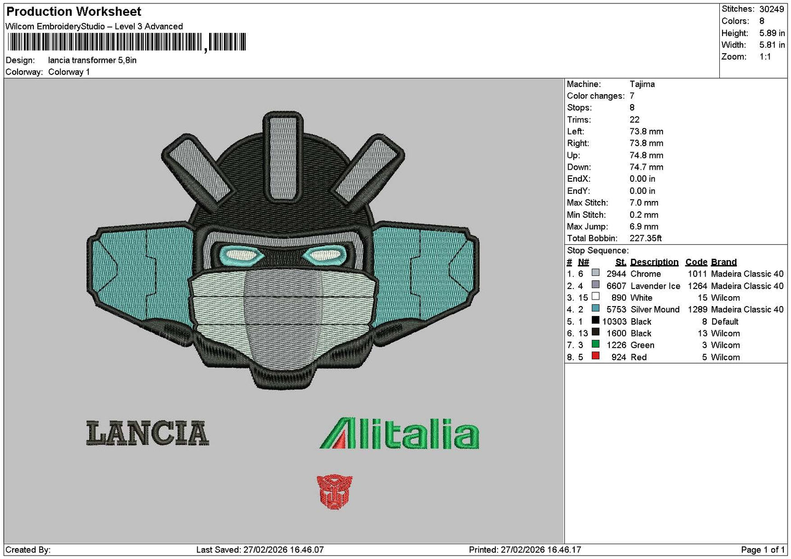Click the Up value 74.8 mm
791x559 pixels.
coord(646,155)
